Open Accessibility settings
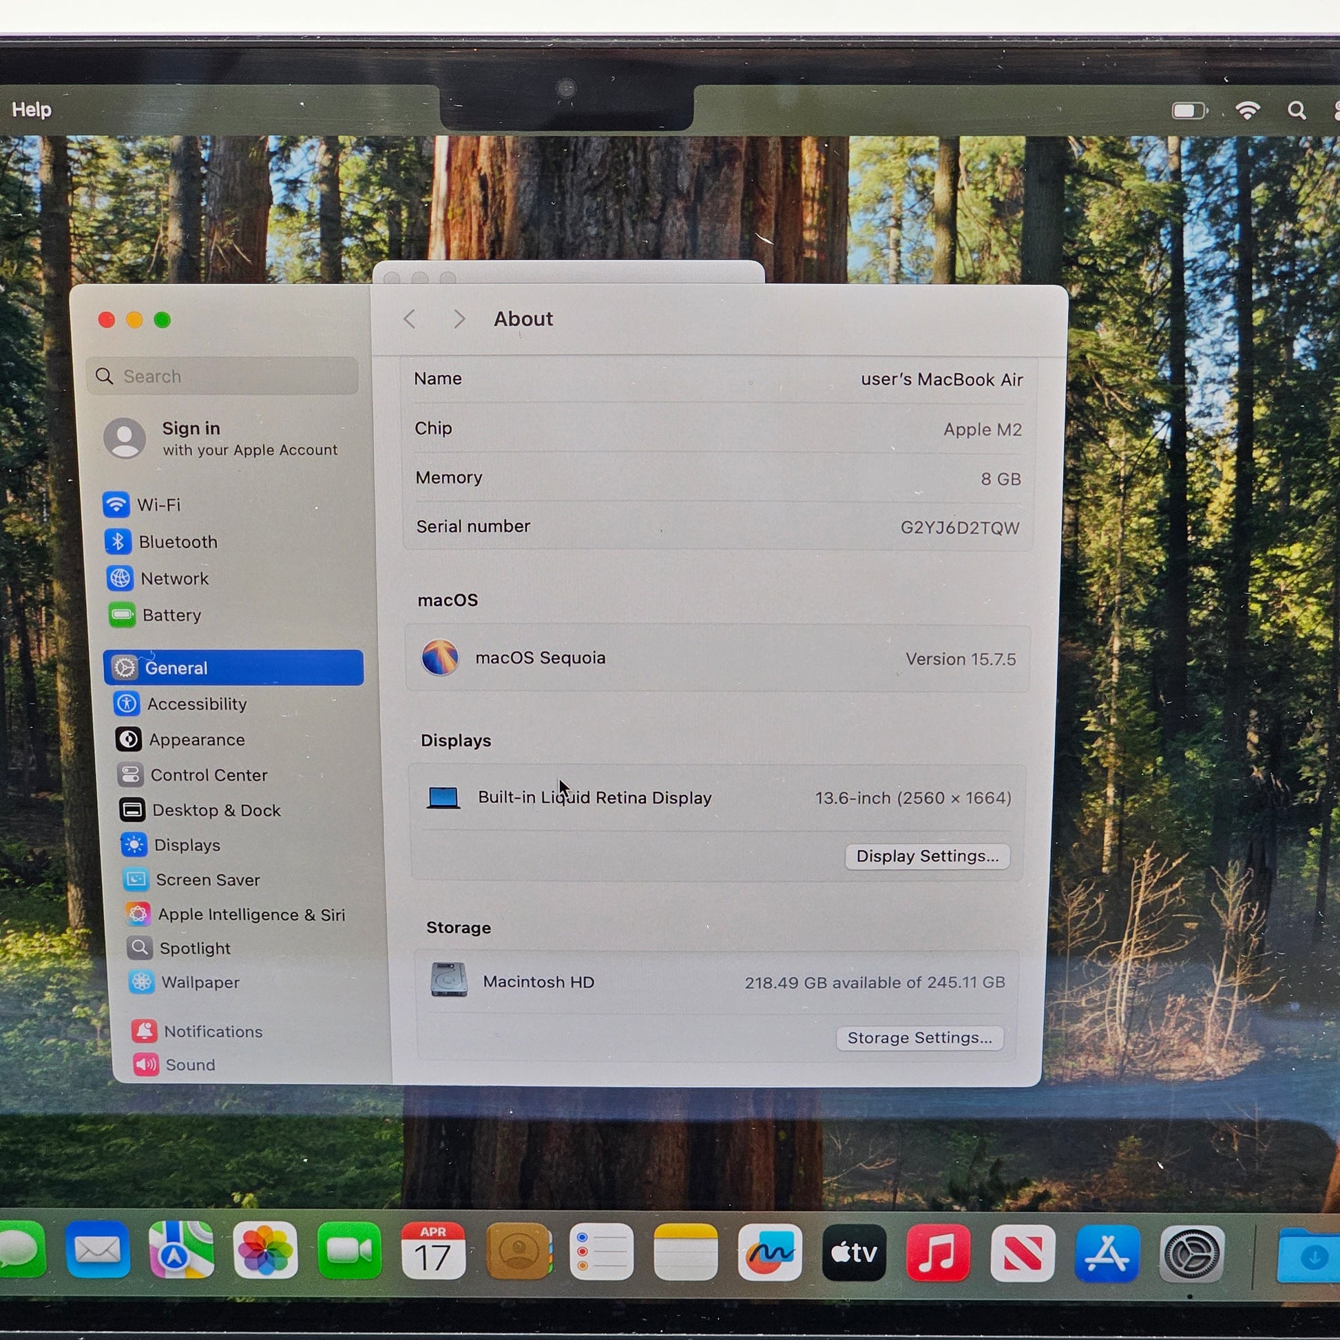 [x=196, y=704]
